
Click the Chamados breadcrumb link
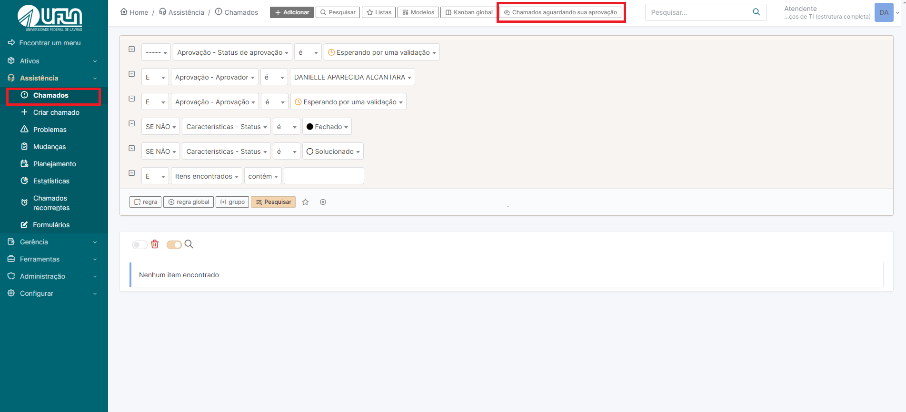[x=237, y=12]
